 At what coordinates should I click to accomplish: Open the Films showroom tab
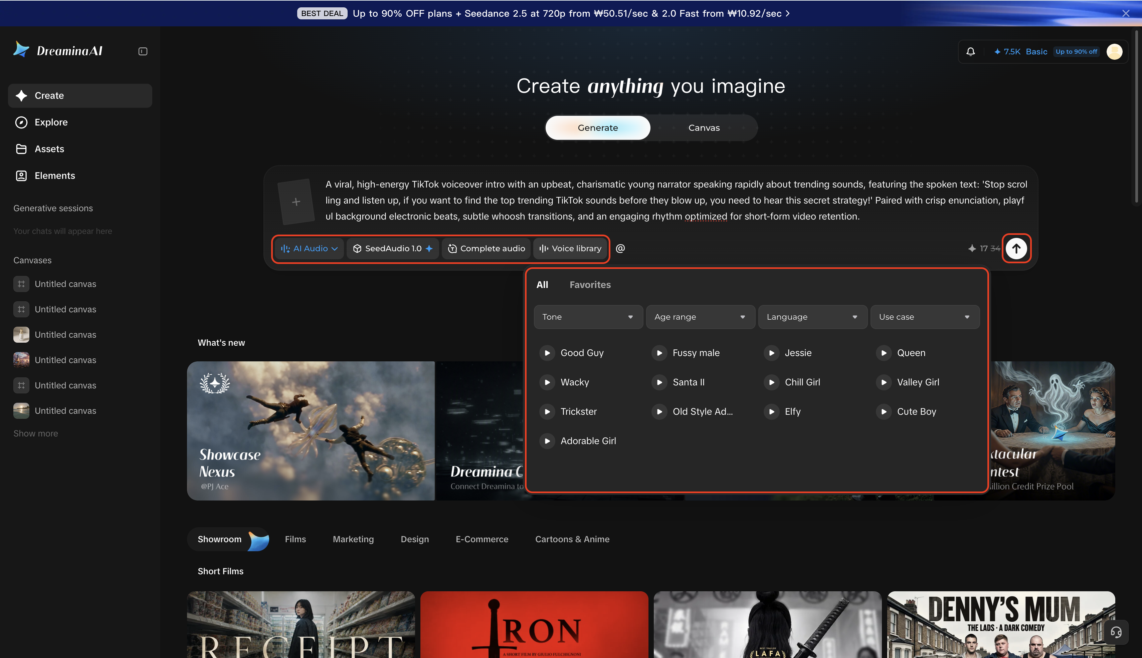(295, 539)
